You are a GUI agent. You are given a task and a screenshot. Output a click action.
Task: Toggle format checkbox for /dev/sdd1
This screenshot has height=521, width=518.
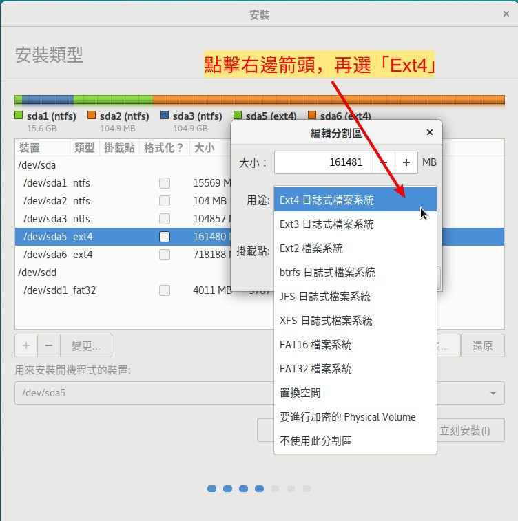165,290
